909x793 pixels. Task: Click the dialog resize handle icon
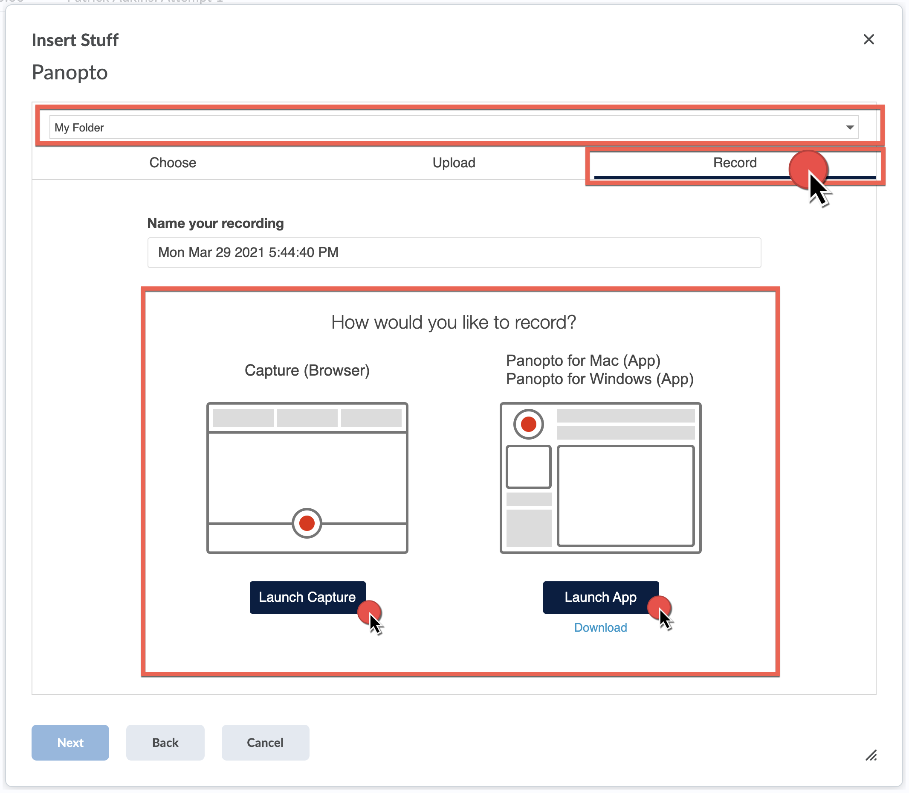[871, 755]
